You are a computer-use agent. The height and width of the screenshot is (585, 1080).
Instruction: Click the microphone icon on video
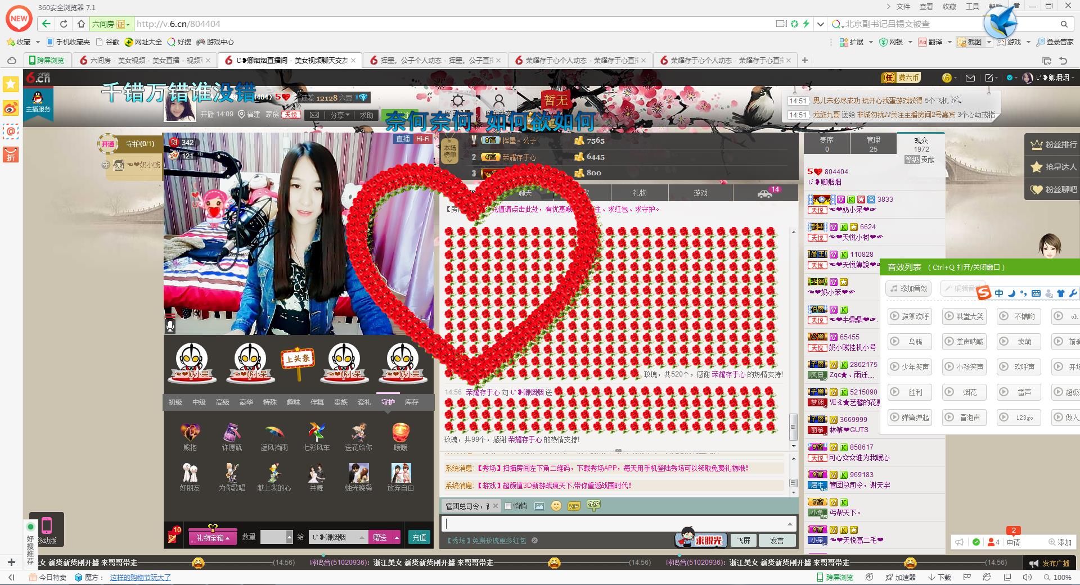click(170, 325)
